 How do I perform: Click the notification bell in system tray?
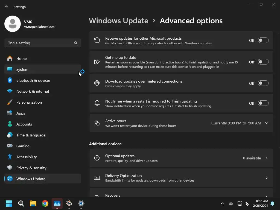(273, 203)
